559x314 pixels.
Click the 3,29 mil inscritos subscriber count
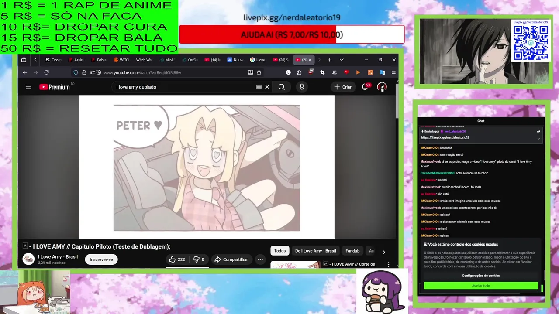(52, 263)
